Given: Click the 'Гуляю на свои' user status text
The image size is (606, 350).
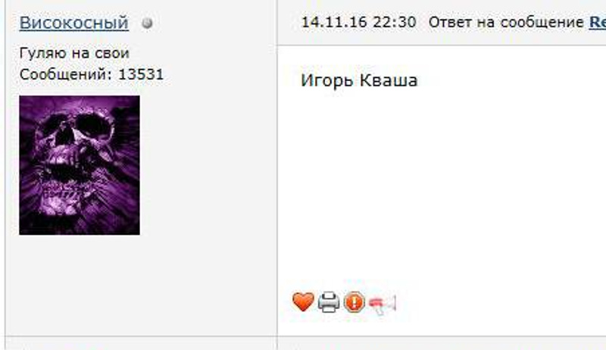Looking at the screenshot, I should 74,53.
